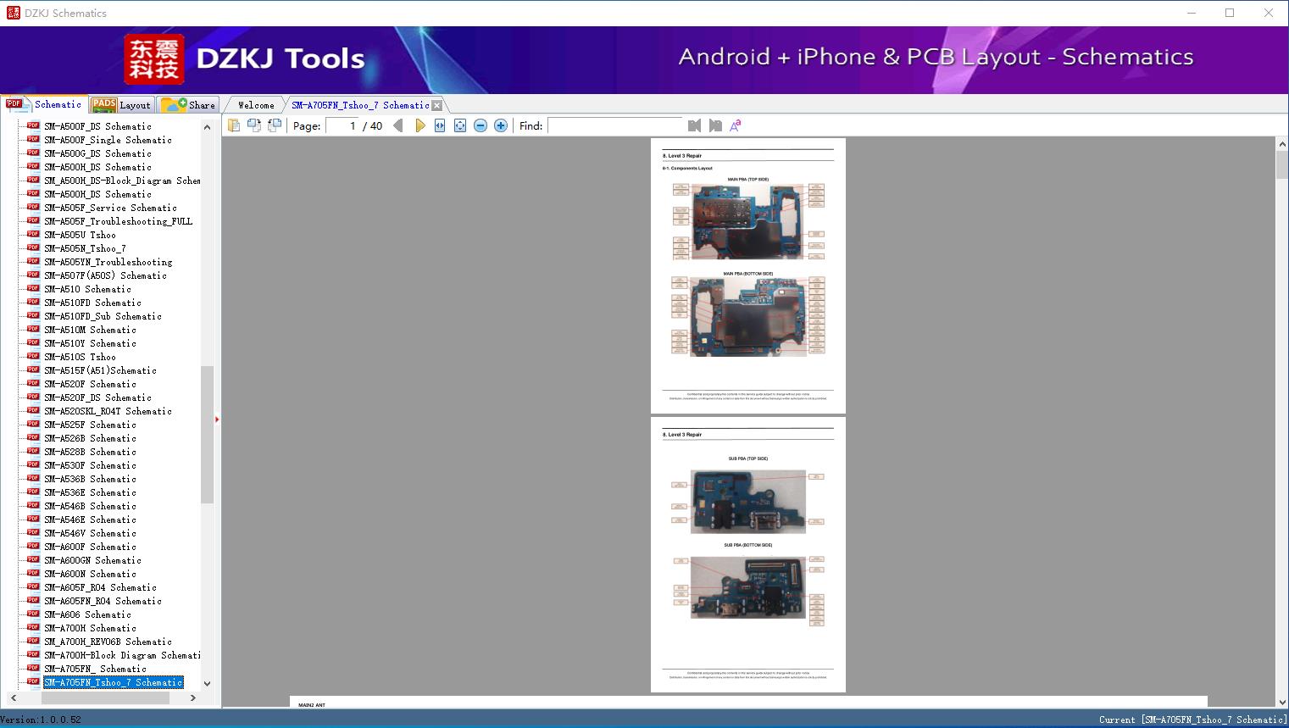Click the Find text input field
This screenshot has height=728, width=1289.
(x=615, y=125)
